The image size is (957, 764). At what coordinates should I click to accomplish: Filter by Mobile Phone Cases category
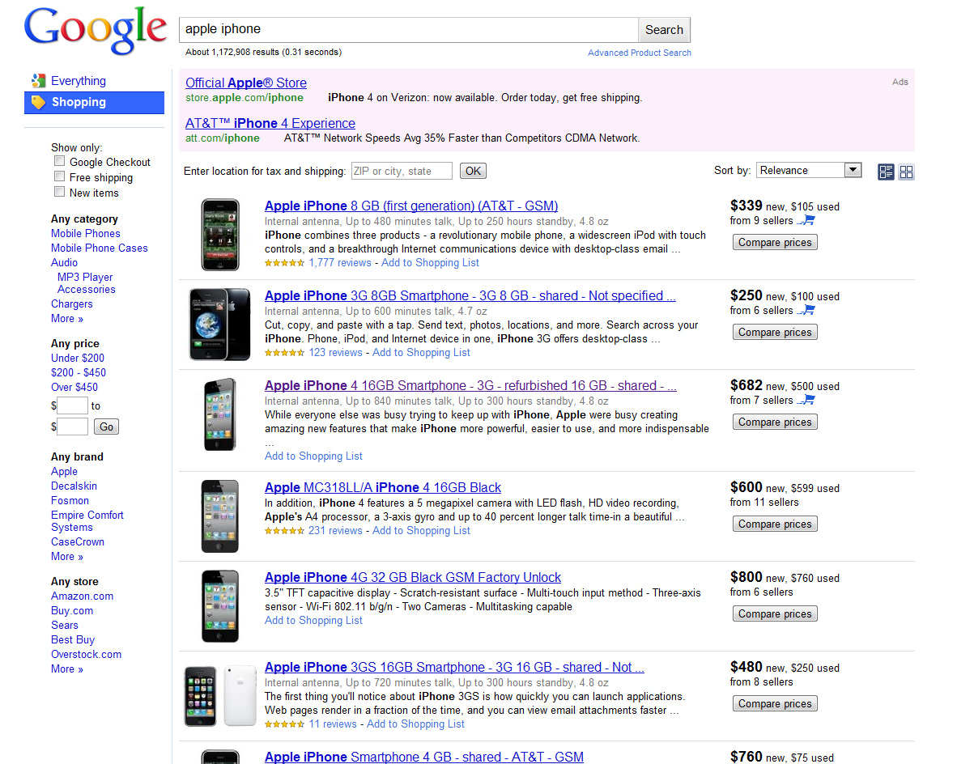click(100, 248)
